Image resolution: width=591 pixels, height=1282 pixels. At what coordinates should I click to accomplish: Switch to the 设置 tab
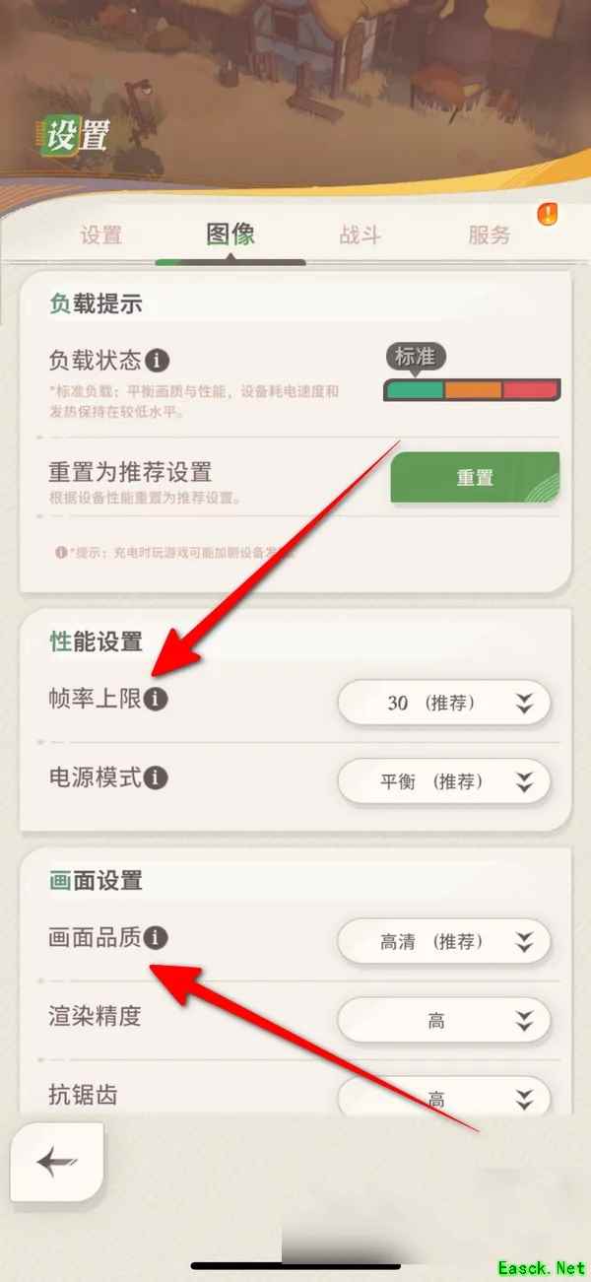click(x=100, y=235)
